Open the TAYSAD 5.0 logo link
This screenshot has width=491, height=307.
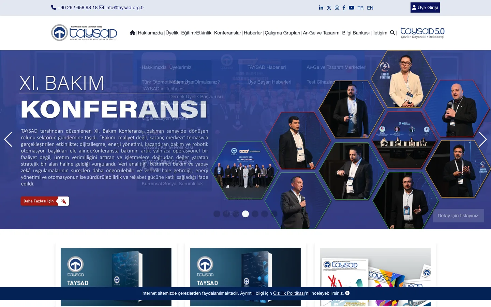click(x=422, y=33)
